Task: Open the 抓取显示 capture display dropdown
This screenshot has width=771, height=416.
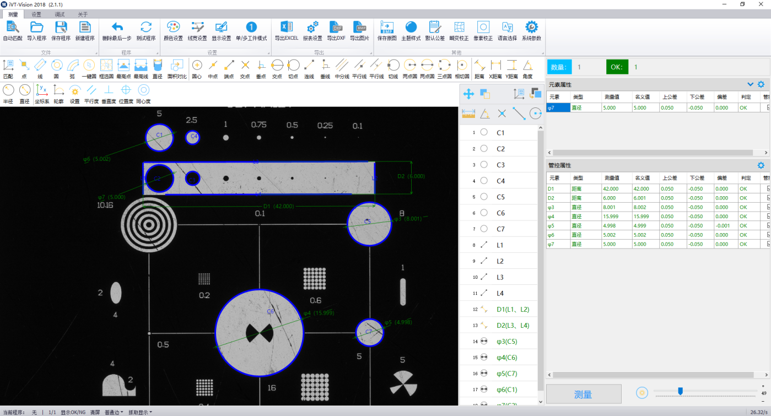Action: tap(140, 412)
